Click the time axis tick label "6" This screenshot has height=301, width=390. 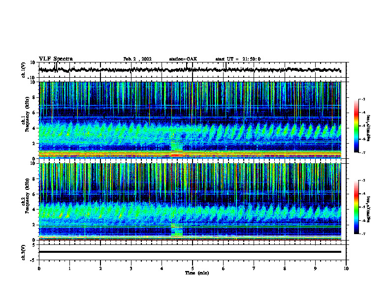pyautogui.click(x=224, y=269)
